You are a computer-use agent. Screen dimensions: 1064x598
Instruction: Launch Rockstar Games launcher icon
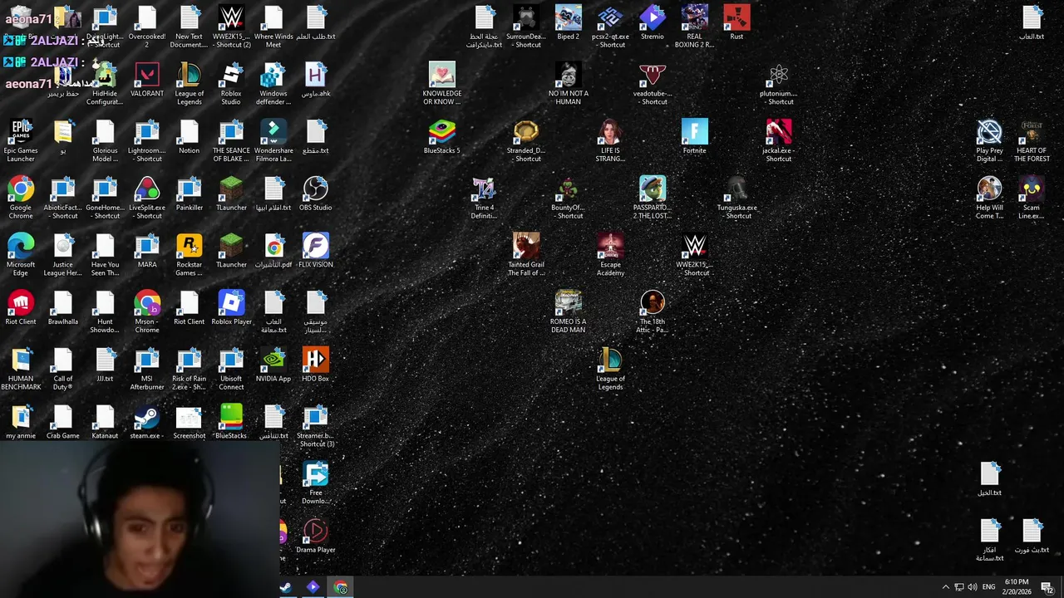click(x=189, y=254)
